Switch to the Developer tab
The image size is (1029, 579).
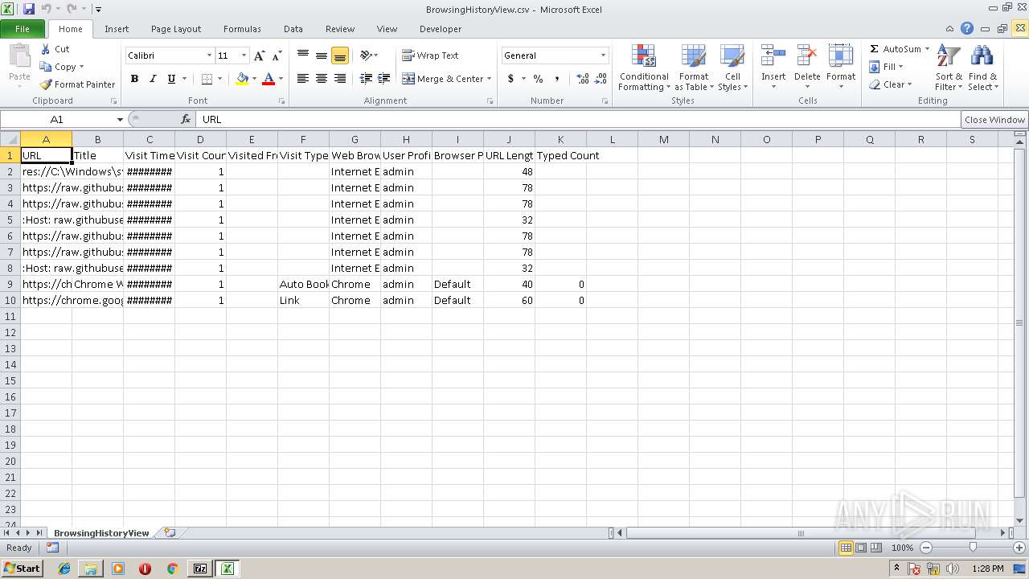pyautogui.click(x=441, y=29)
